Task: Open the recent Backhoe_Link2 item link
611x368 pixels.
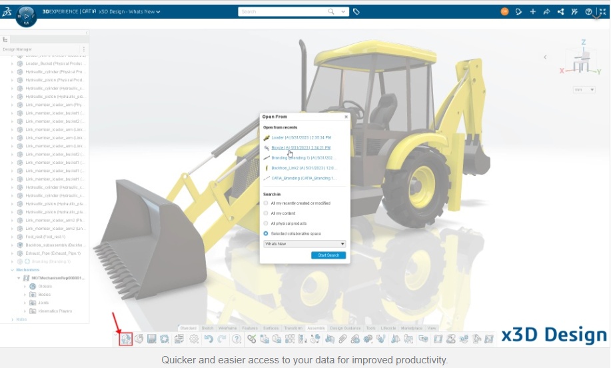Action: pos(305,168)
